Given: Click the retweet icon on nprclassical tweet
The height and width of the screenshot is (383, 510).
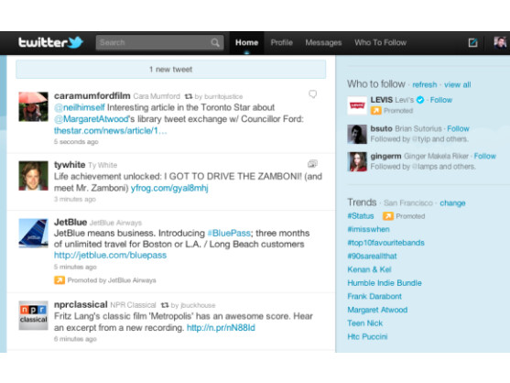Looking at the screenshot, I should [165, 305].
